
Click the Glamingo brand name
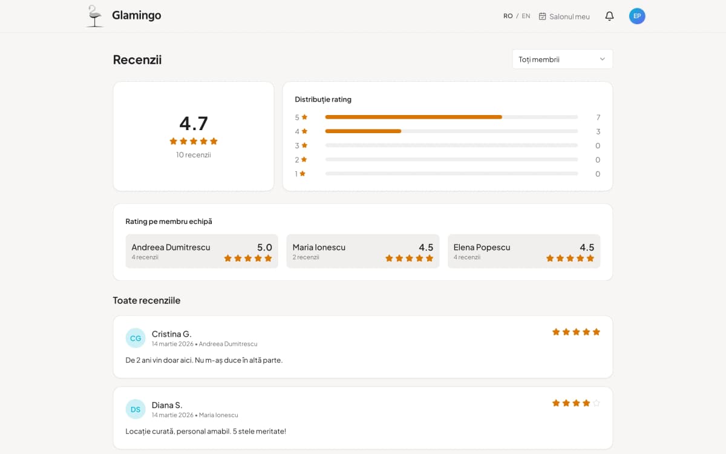137,16
